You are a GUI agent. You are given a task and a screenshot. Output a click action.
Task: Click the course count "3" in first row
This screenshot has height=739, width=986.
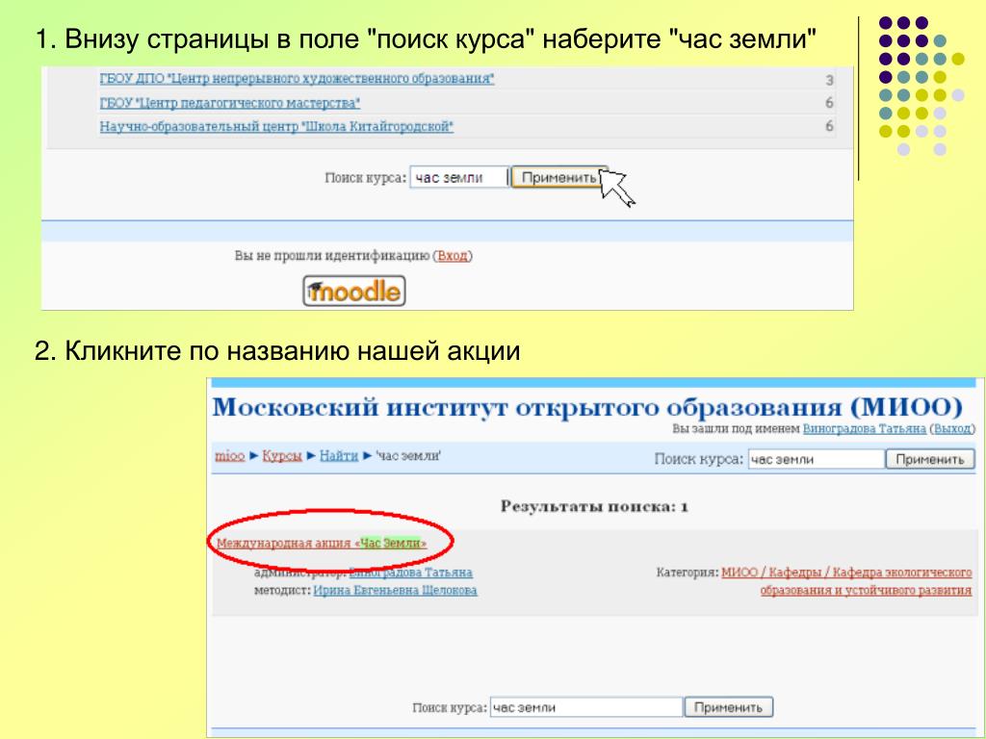pos(829,80)
